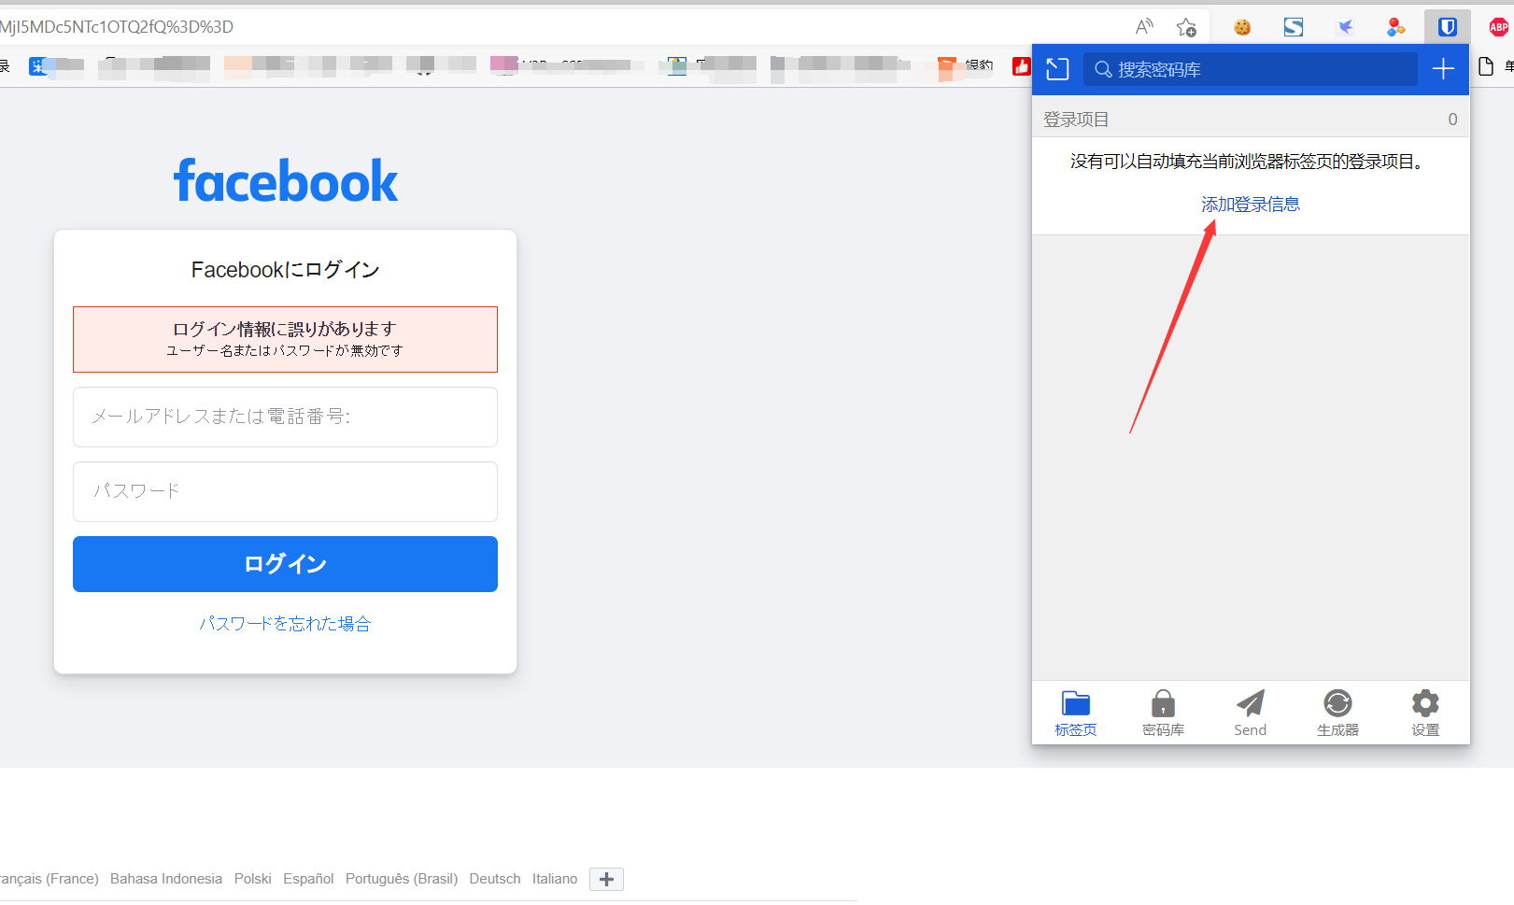The image size is (1514, 905).
Task: Click the 登录项目 section header
Action: 1250,120
